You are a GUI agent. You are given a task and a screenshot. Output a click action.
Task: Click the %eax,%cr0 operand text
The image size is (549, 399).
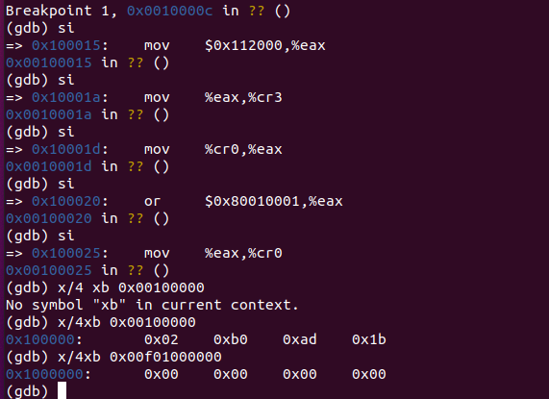[x=243, y=253]
